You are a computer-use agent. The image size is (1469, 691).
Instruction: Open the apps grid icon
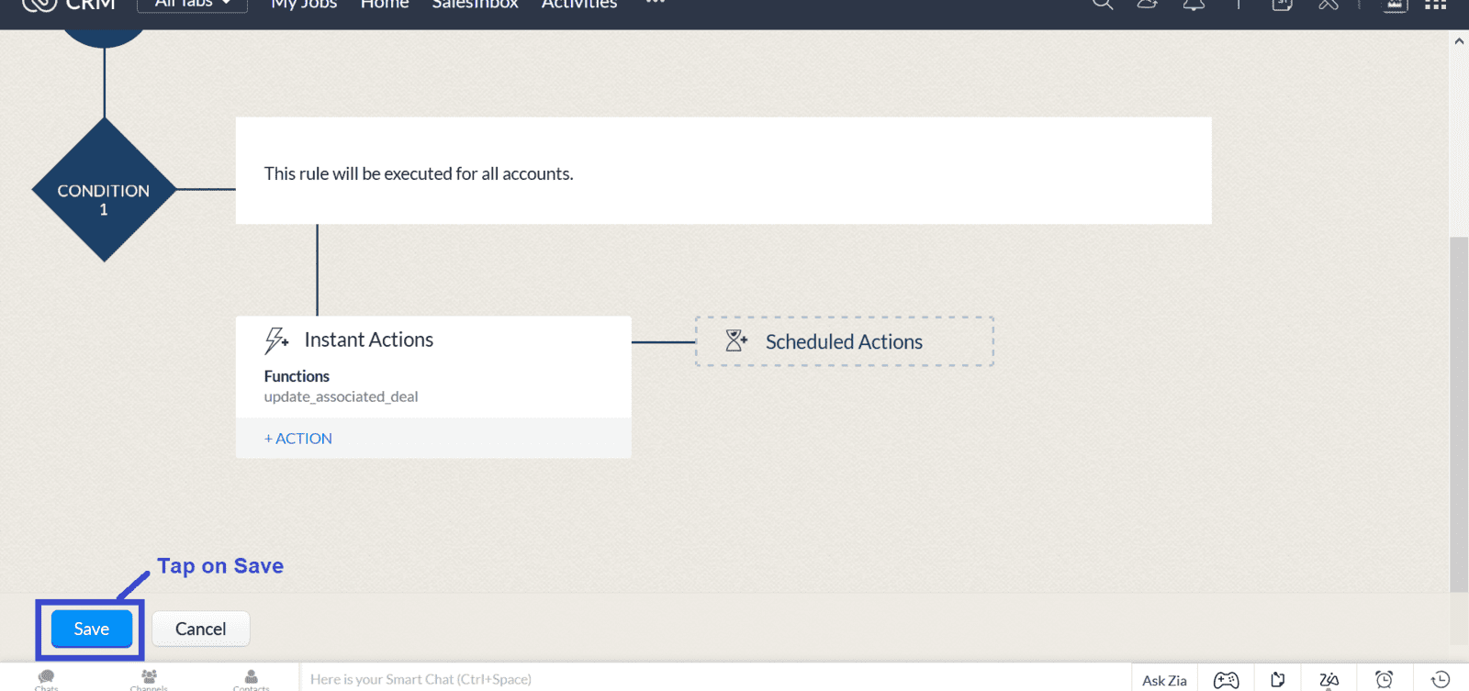1435,5
